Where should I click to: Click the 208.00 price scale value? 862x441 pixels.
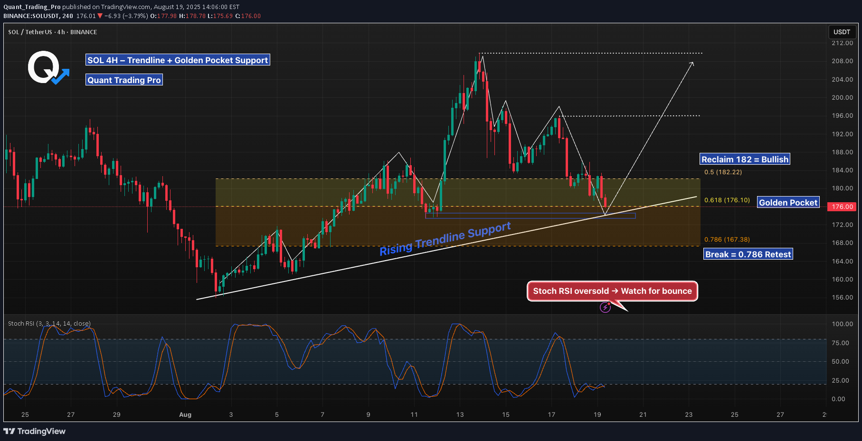(x=842, y=61)
